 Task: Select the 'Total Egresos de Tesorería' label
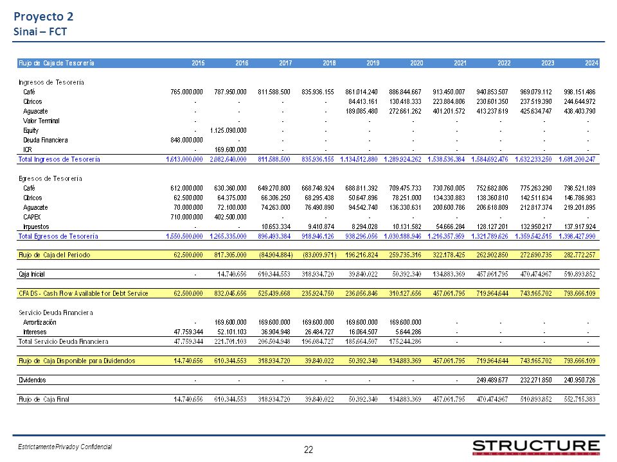point(58,236)
